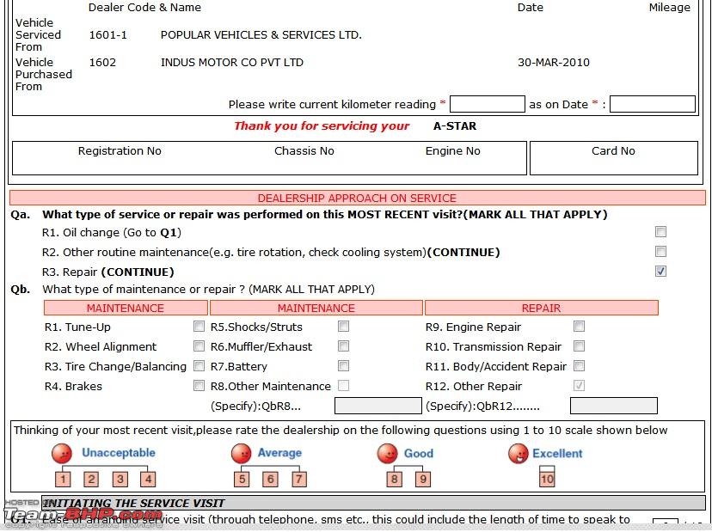Select the Brakes checkbox
The width and height of the screenshot is (712, 532).
199,386
